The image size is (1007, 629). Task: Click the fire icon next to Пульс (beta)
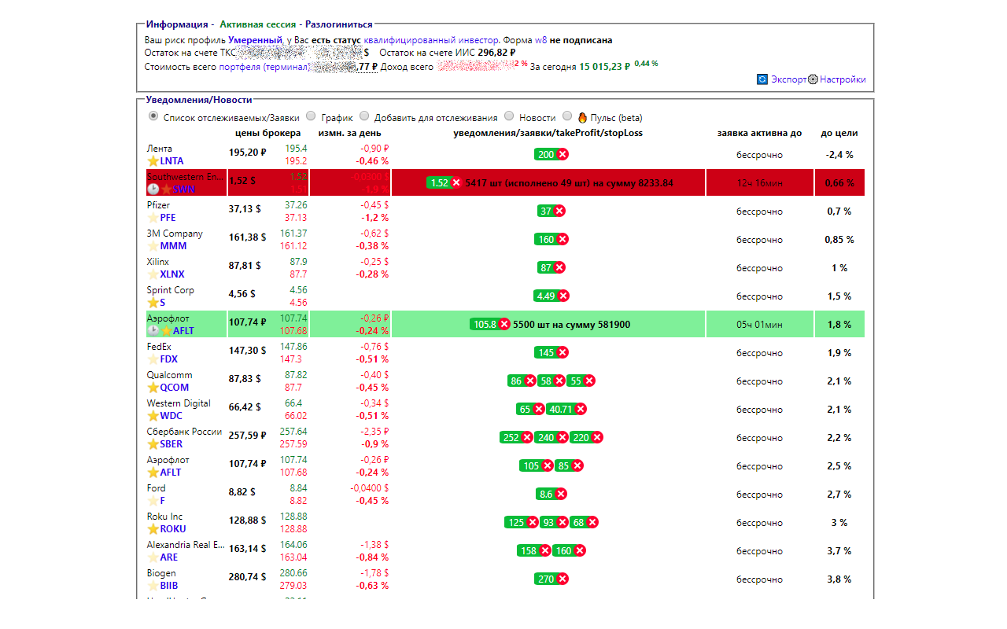pyautogui.click(x=583, y=117)
